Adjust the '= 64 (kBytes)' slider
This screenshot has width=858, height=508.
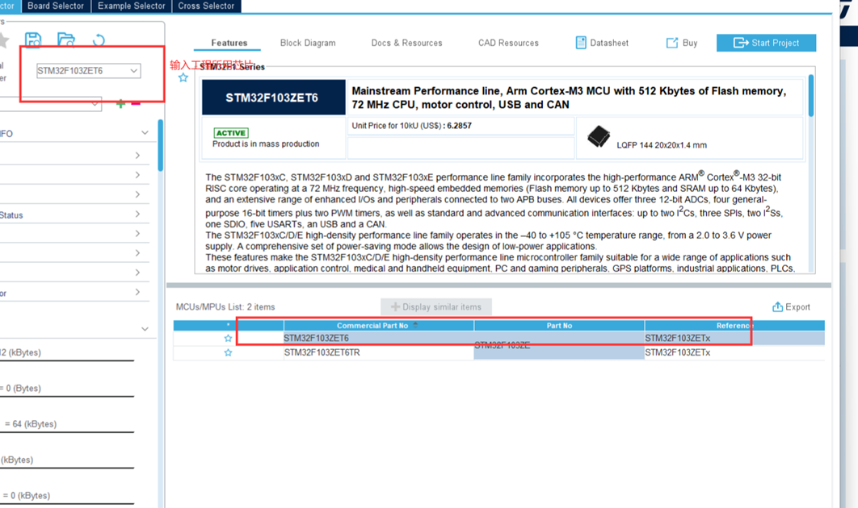(67, 431)
